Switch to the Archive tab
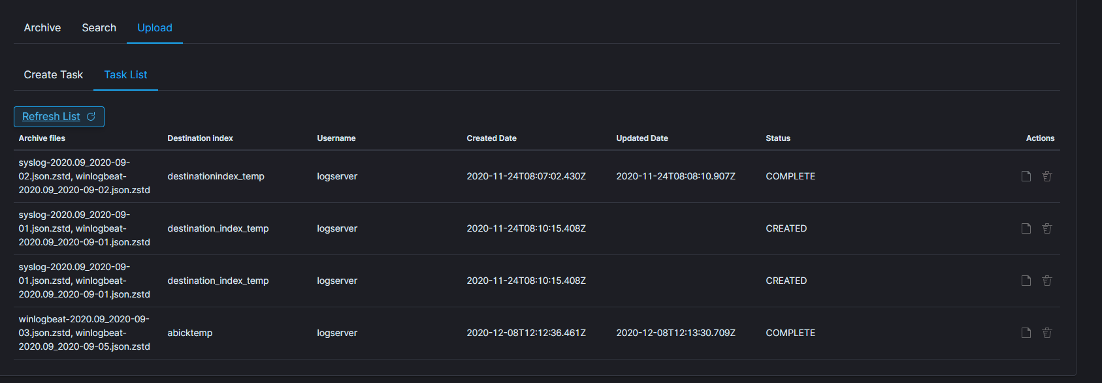Screen dimensions: 1102x383 coord(42,28)
